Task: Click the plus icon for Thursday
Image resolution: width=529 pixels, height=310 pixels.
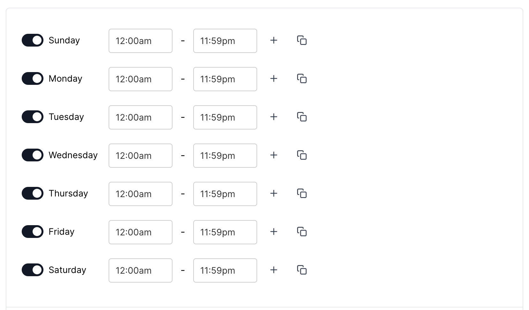Action: tap(273, 194)
